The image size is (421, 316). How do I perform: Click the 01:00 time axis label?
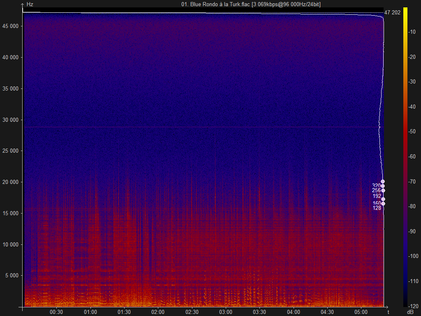click(x=90, y=312)
